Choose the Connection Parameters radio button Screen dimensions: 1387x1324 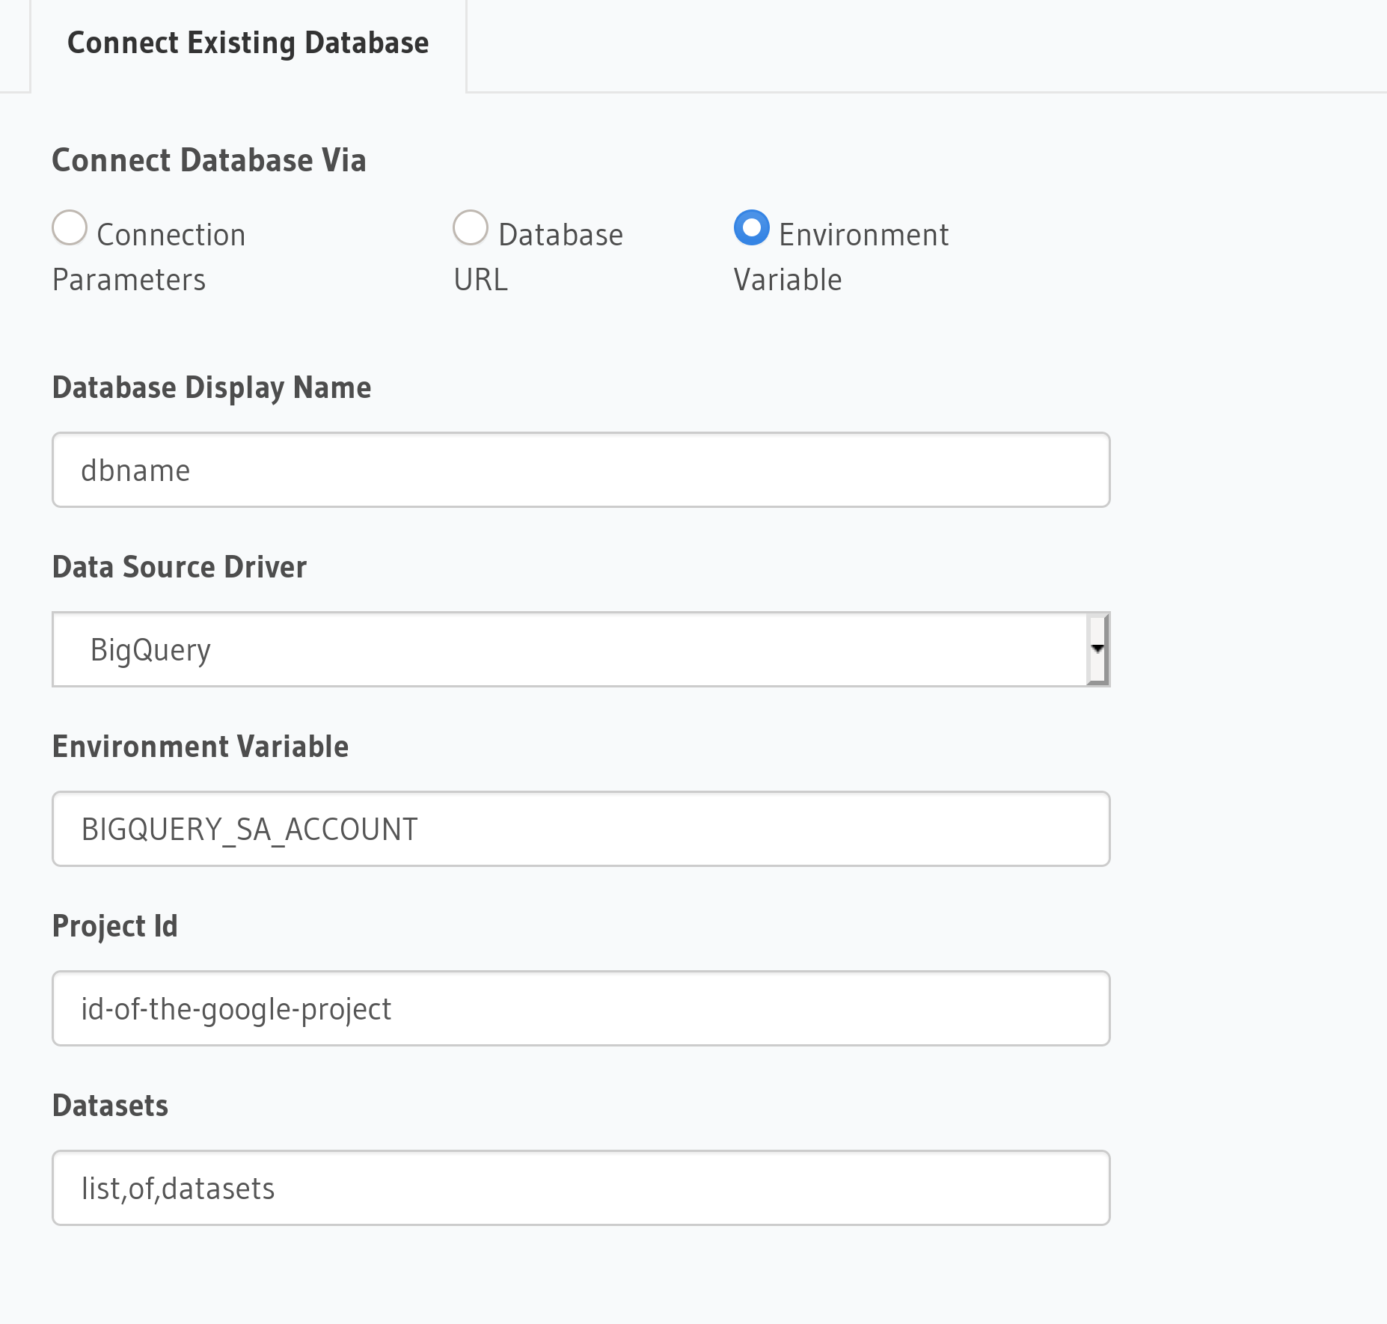[x=70, y=227]
